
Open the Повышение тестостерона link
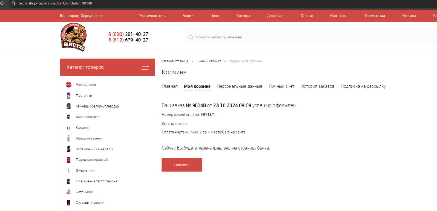97,181
